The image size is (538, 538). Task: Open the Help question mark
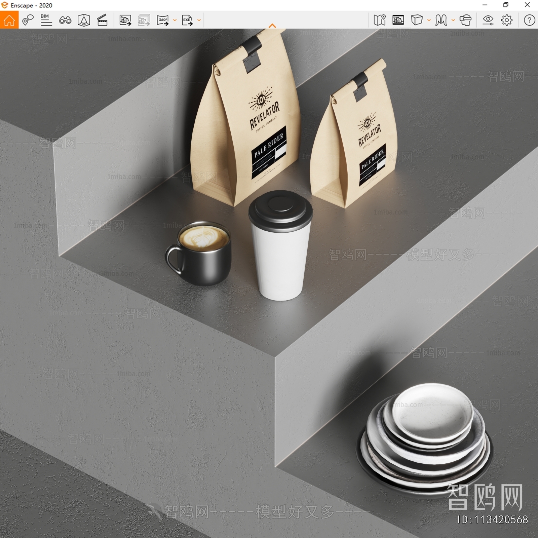pyautogui.click(x=529, y=20)
